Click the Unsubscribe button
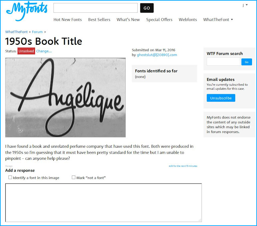 point(221,98)
